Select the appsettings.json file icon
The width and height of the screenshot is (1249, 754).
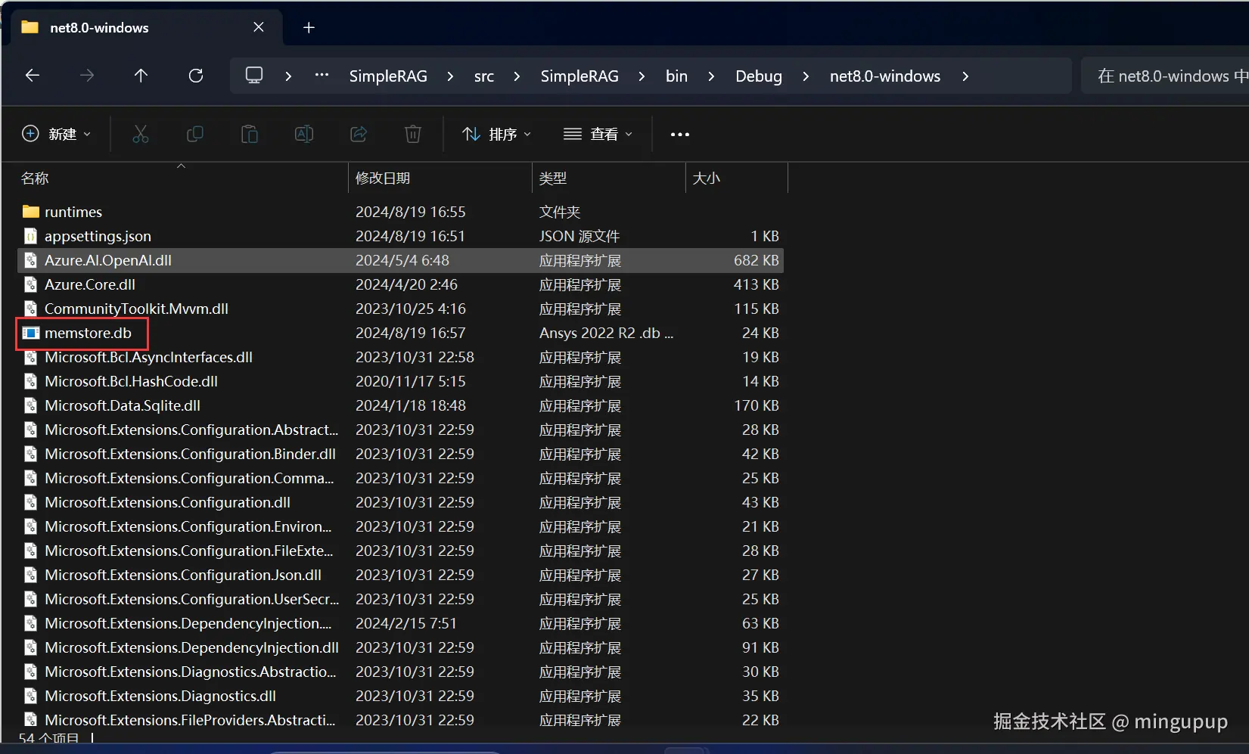click(30, 236)
